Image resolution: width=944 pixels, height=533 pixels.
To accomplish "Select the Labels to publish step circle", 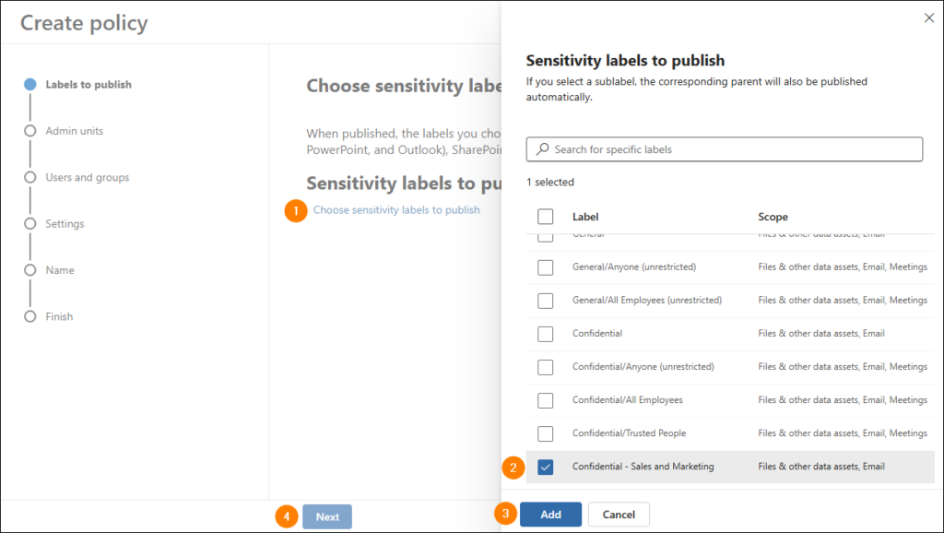I will click(x=30, y=84).
